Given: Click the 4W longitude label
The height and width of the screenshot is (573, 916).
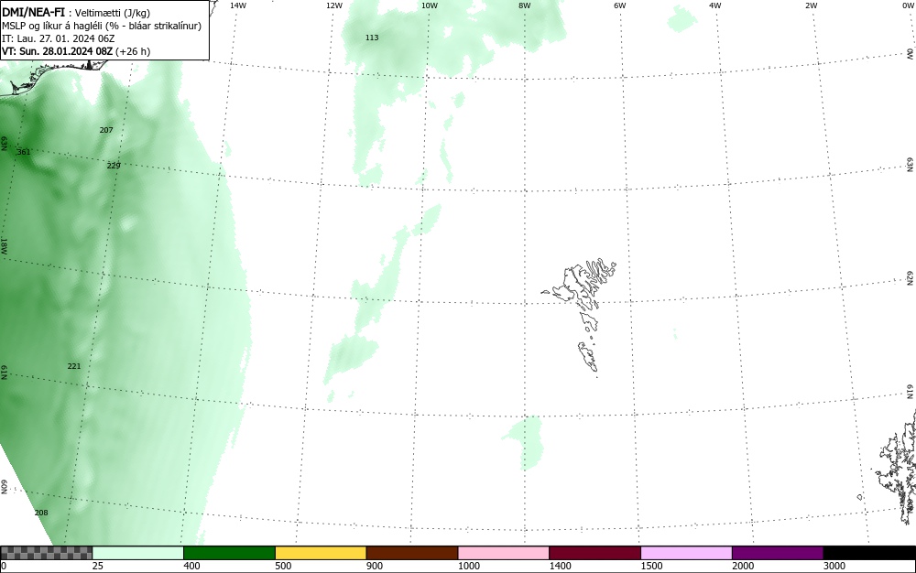Looking at the screenshot, I should [715, 5].
